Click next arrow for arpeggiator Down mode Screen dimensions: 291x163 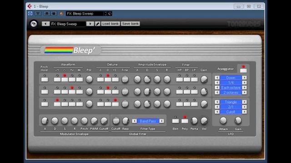point(245,77)
